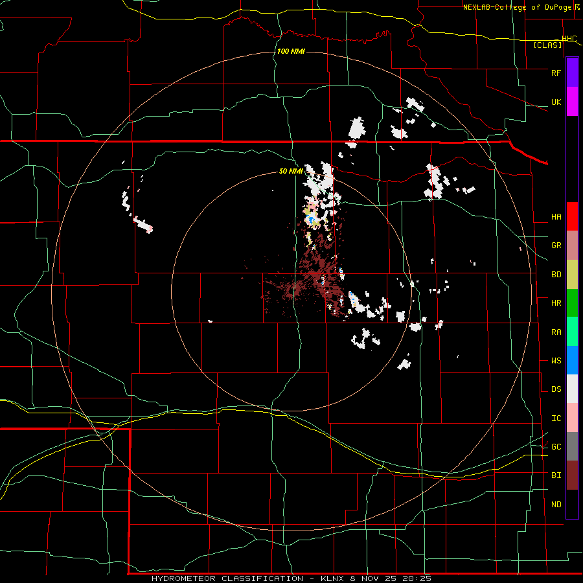Click the GR legend label
Viewport: 583px width, 583px height.
(x=556, y=246)
